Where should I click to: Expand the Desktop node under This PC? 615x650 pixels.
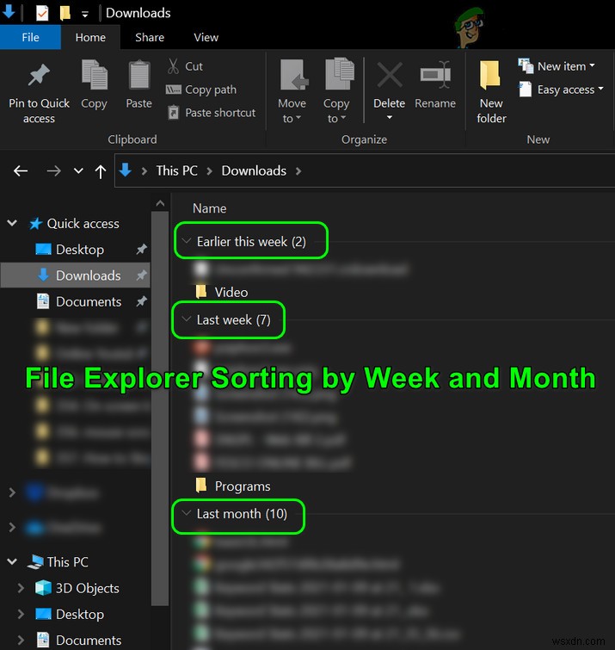pos(21,614)
